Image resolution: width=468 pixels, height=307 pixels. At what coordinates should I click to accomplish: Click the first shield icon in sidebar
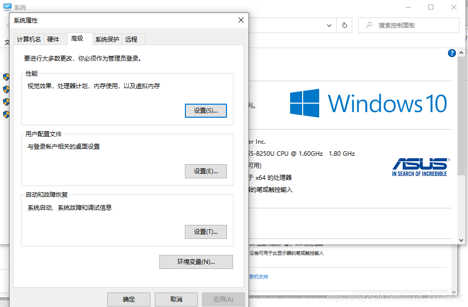click(7, 77)
